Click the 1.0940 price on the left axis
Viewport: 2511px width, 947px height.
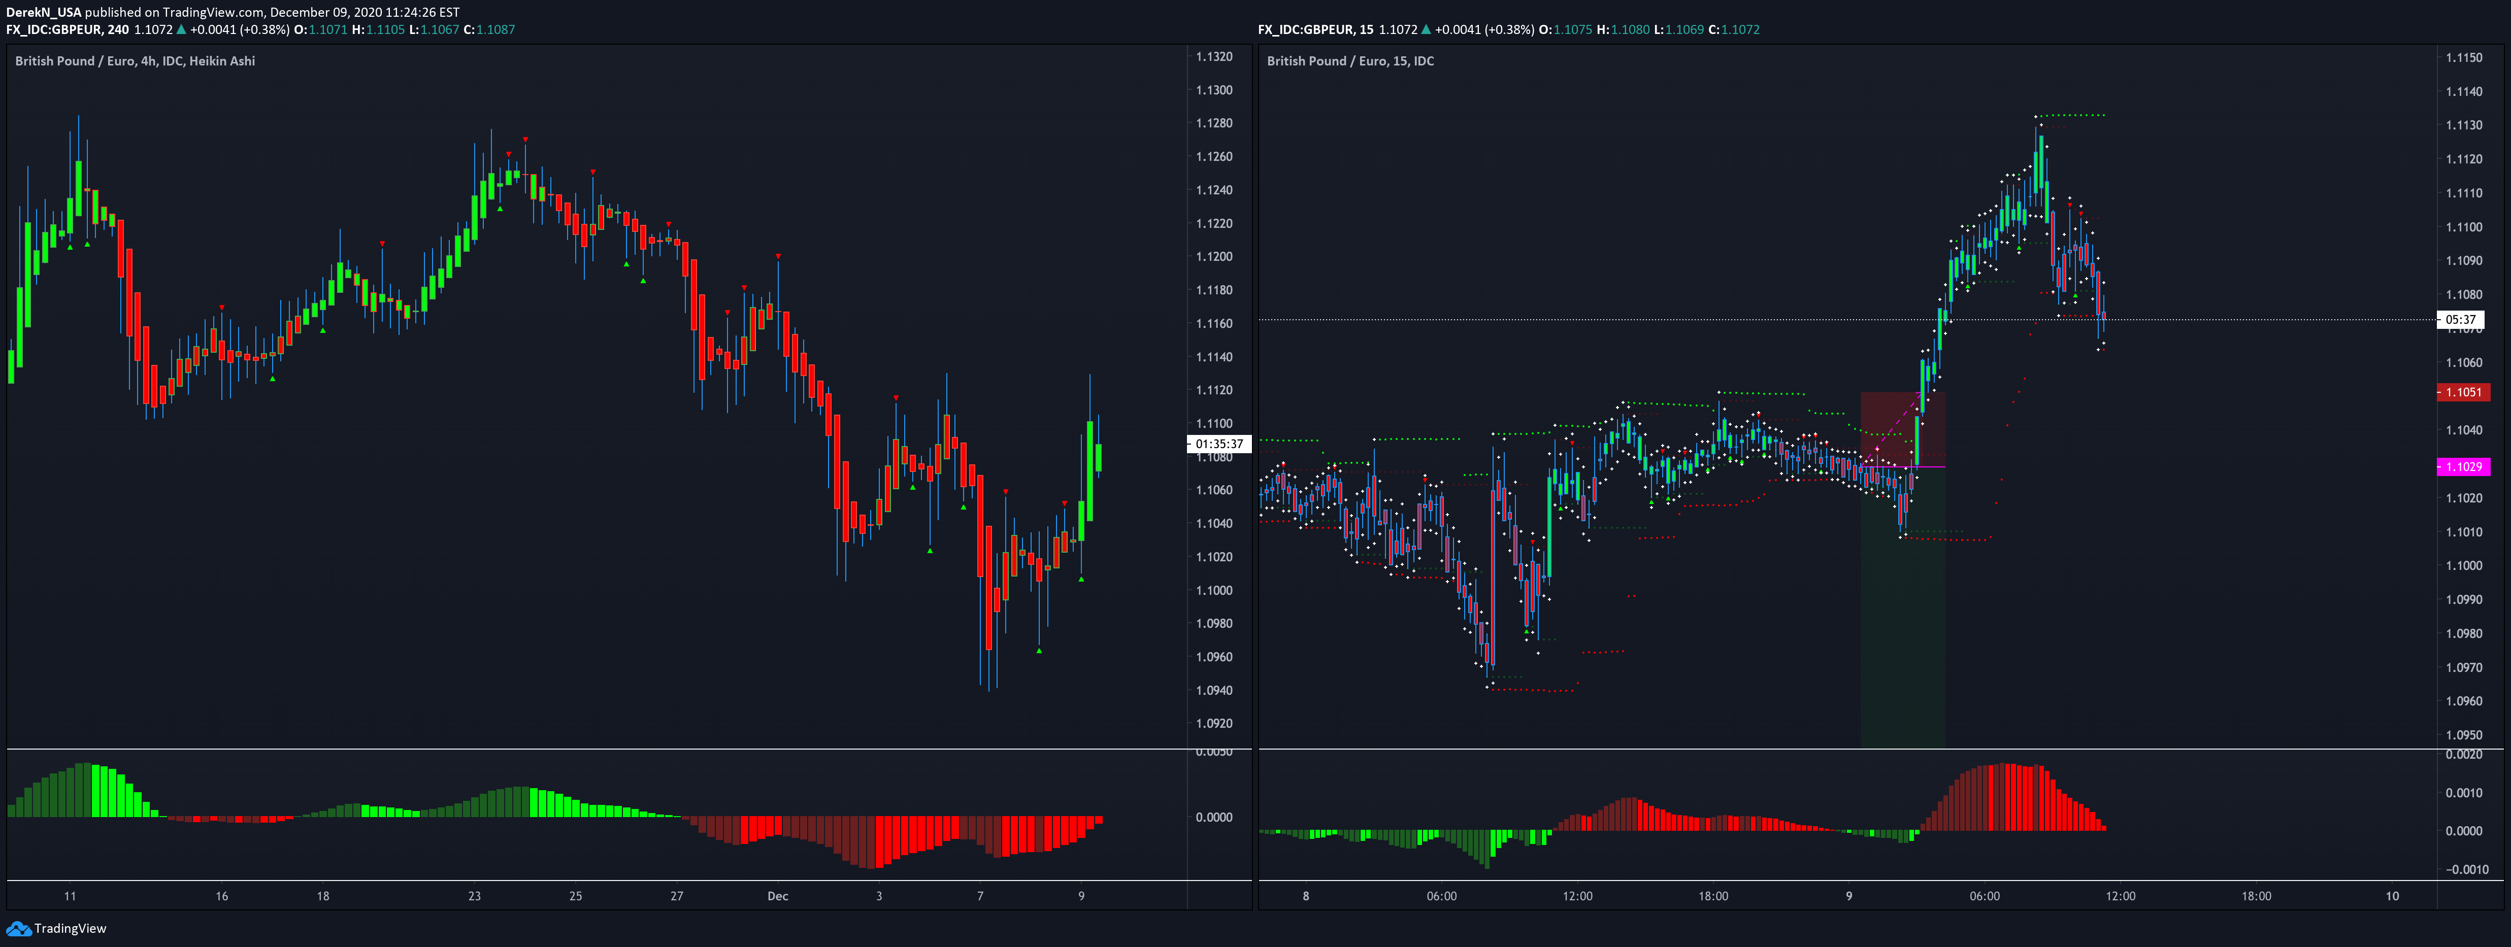1213,691
